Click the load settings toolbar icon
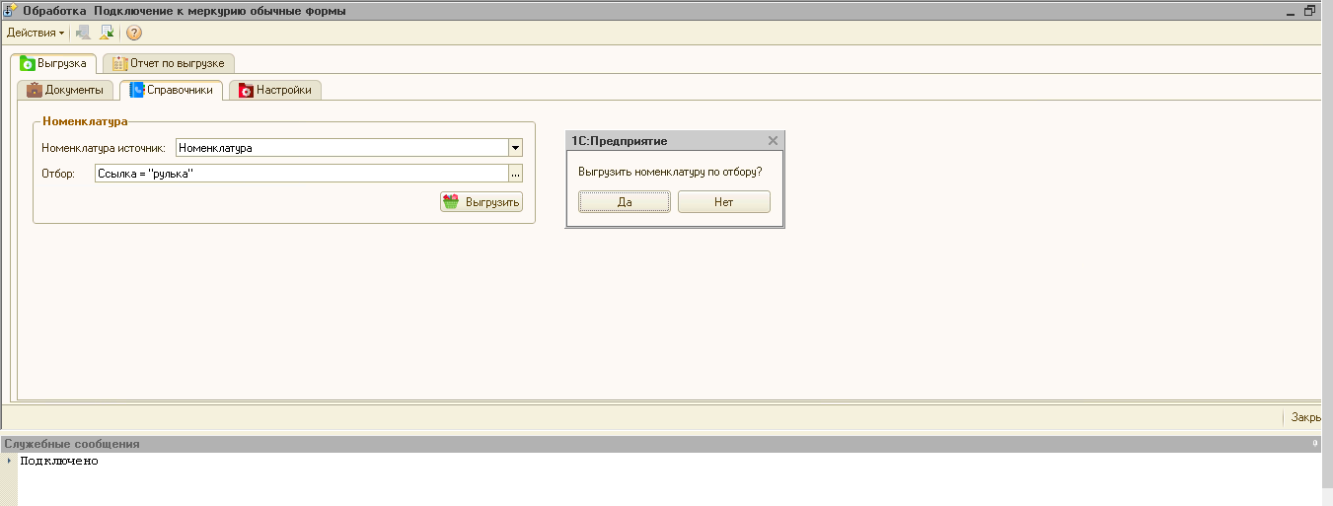 point(83,33)
